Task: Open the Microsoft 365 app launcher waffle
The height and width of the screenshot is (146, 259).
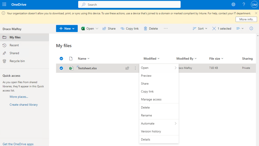Action: (x=4, y=4)
